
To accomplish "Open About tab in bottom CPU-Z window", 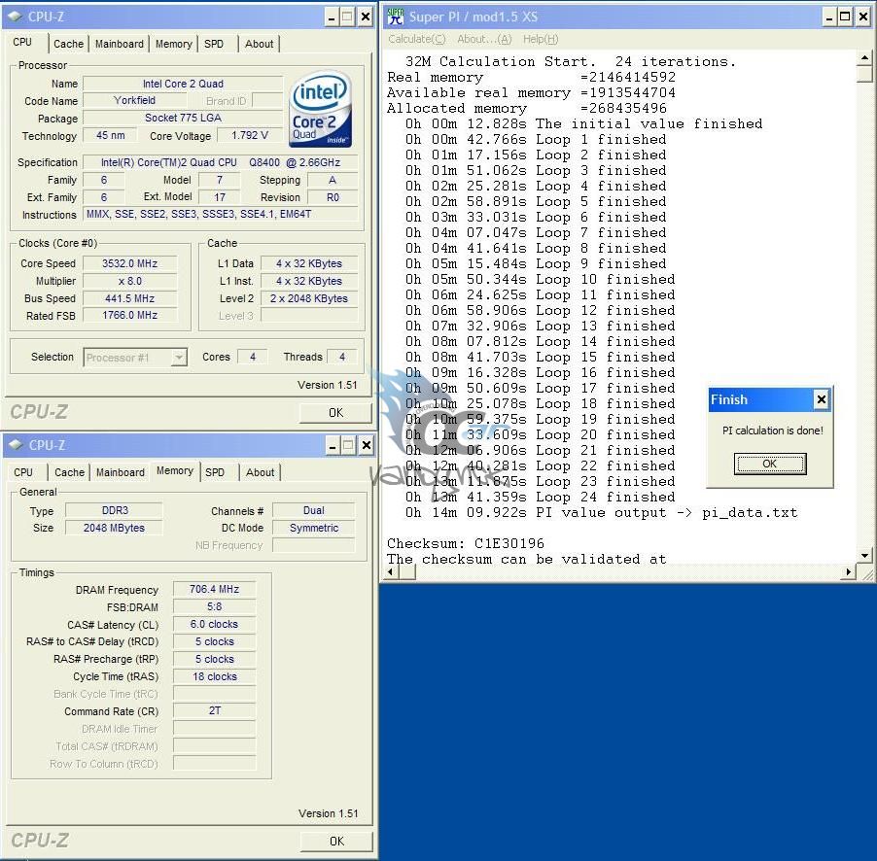I will [260, 472].
